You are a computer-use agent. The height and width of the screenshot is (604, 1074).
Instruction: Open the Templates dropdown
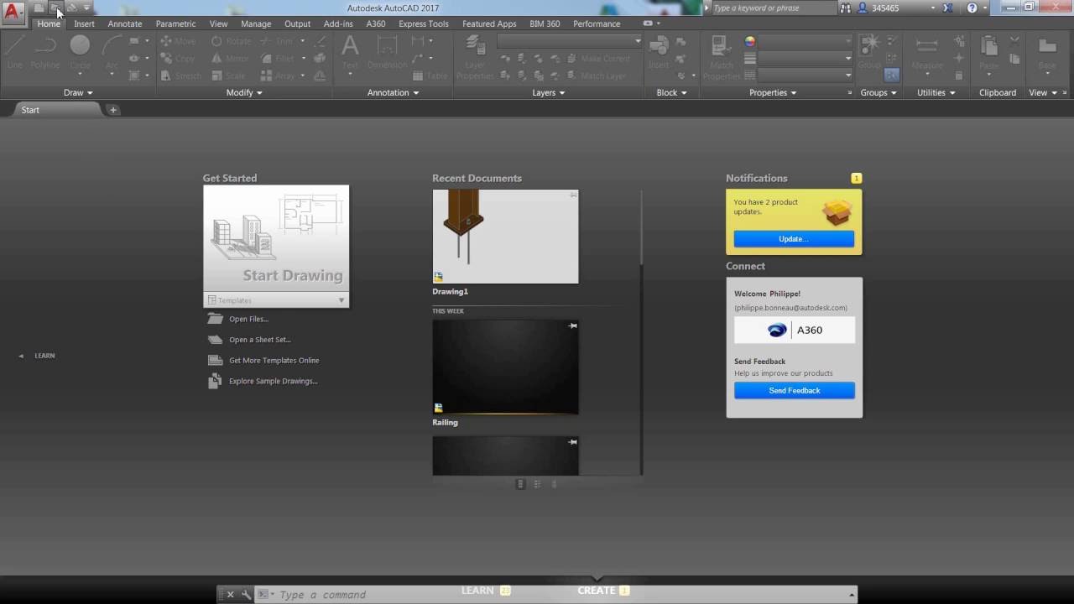(x=276, y=300)
